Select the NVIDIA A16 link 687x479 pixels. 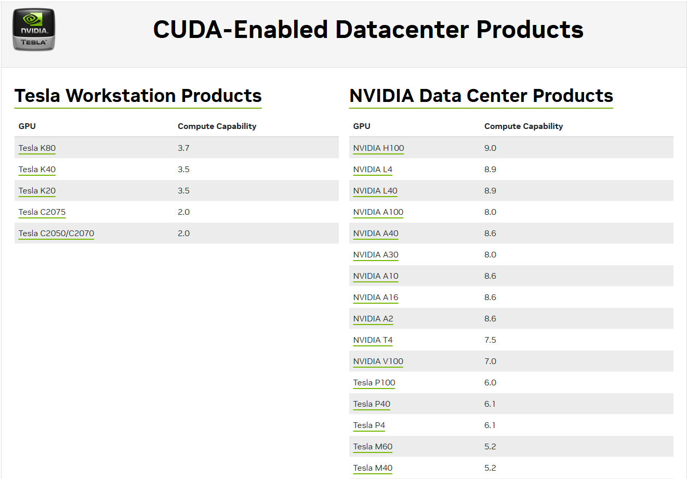pyautogui.click(x=376, y=297)
